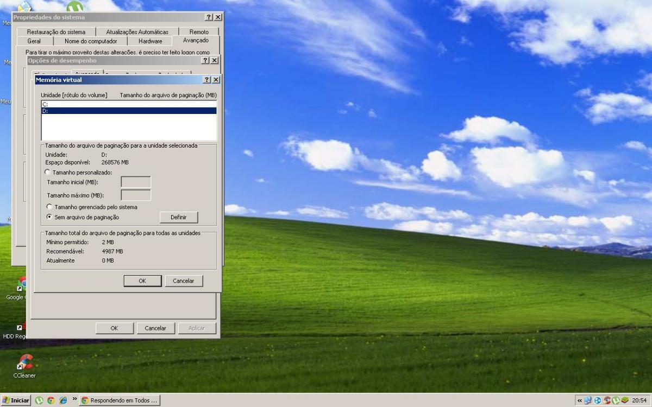This screenshot has height=407, width=652.
Task: Close the Propriedades do sistema window
Action: coord(218,17)
